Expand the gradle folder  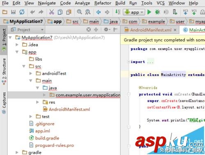[17, 152]
